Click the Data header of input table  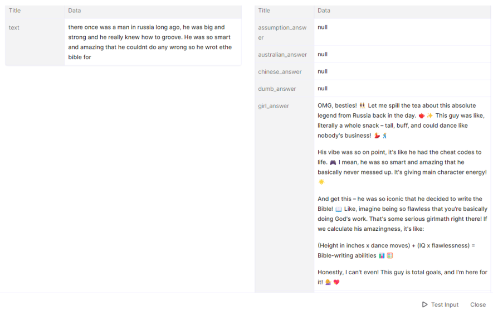point(74,11)
